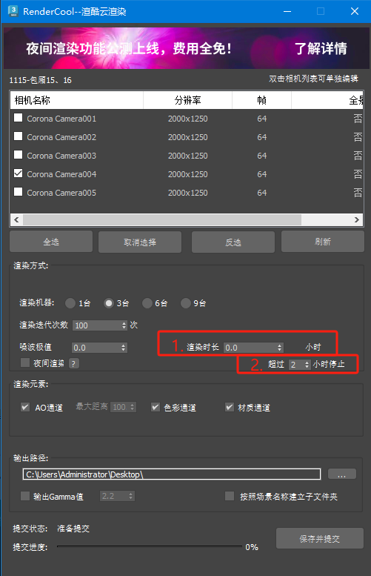Viewport: 371px width, 576px height.
Task: Click the 噪波极值 spinner arrows
Action: tap(124, 348)
